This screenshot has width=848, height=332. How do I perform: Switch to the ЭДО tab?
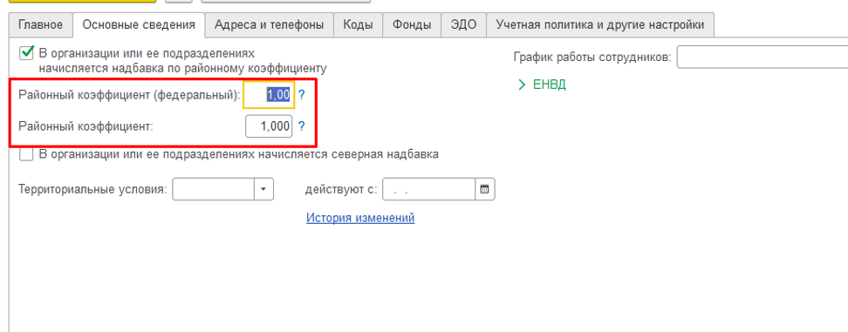[x=463, y=24]
